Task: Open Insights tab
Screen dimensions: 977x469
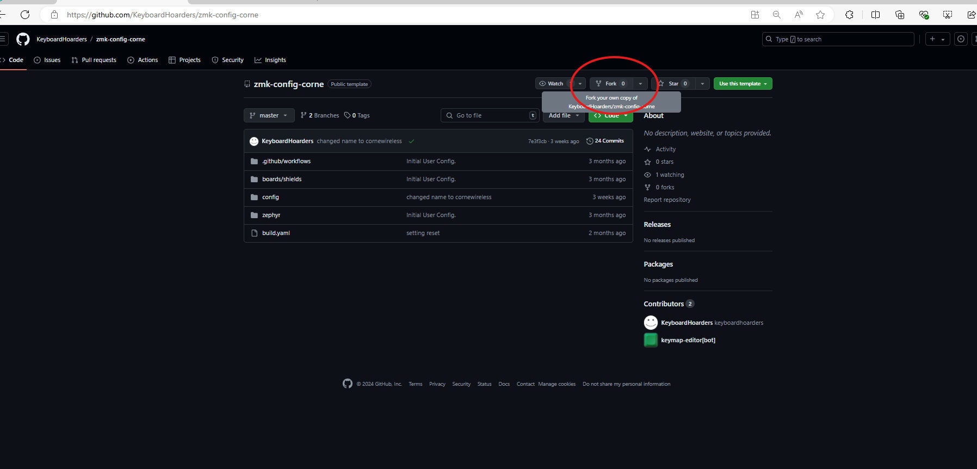Action: [x=270, y=60]
